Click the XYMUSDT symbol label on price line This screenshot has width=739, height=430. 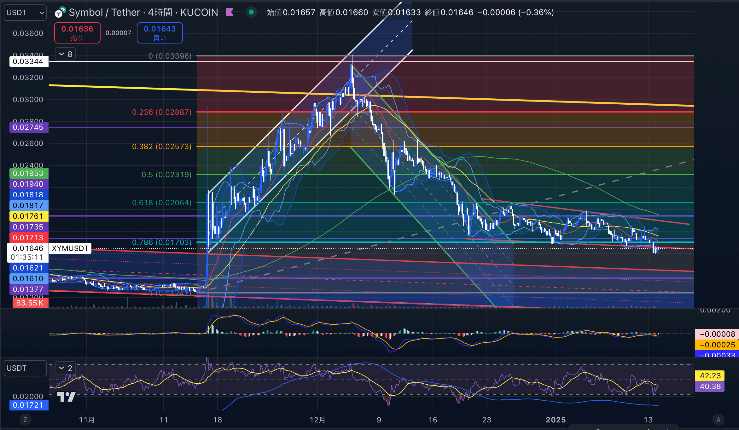(70, 248)
